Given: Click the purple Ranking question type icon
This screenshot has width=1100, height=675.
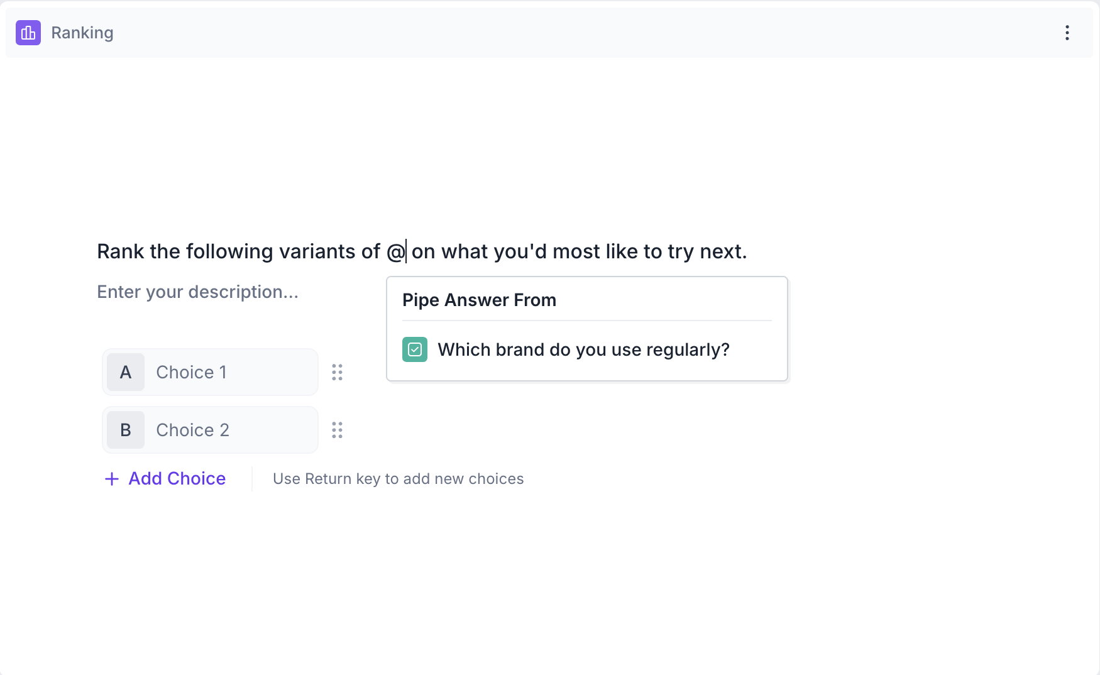Looking at the screenshot, I should [28, 33].
